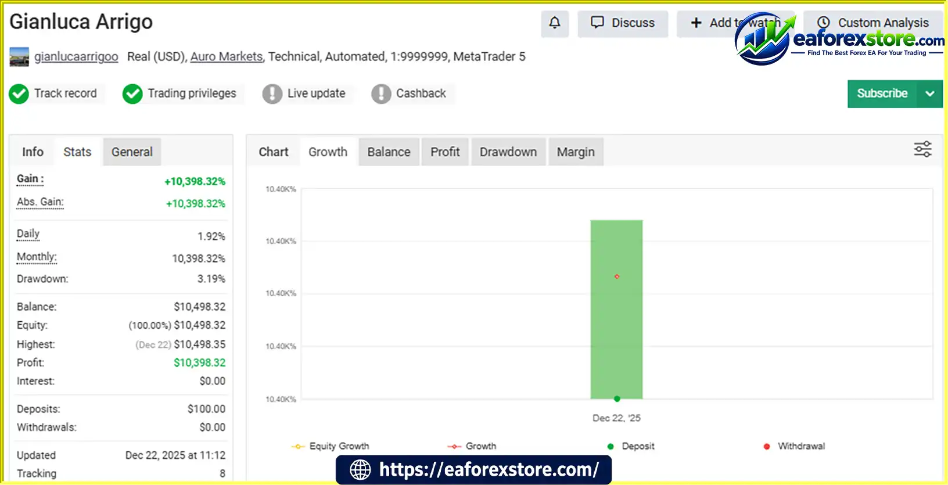Image resolution: width=948 pixels, height=485 pixels.
Task: Click the Dec 22, '25 axis date label
Action: (x=616, y=418)
